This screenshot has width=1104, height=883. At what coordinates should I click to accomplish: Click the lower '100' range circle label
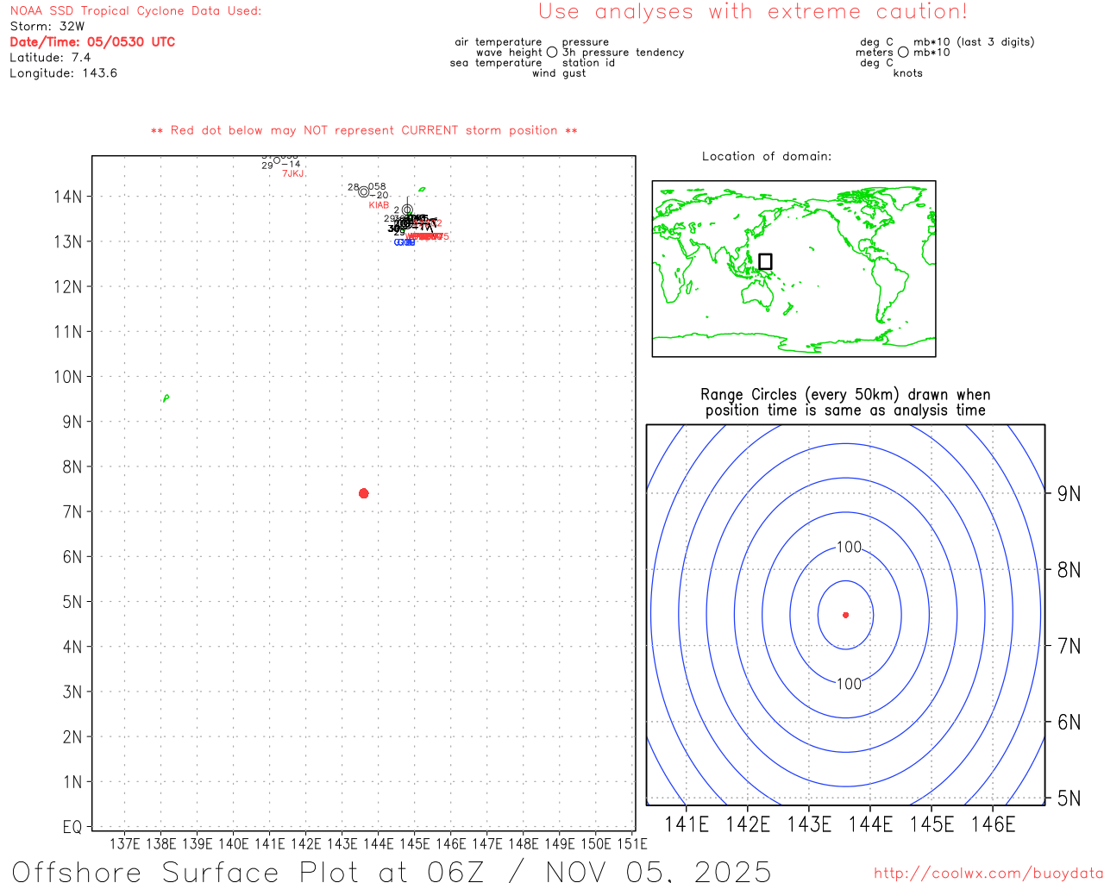[849, 684]
